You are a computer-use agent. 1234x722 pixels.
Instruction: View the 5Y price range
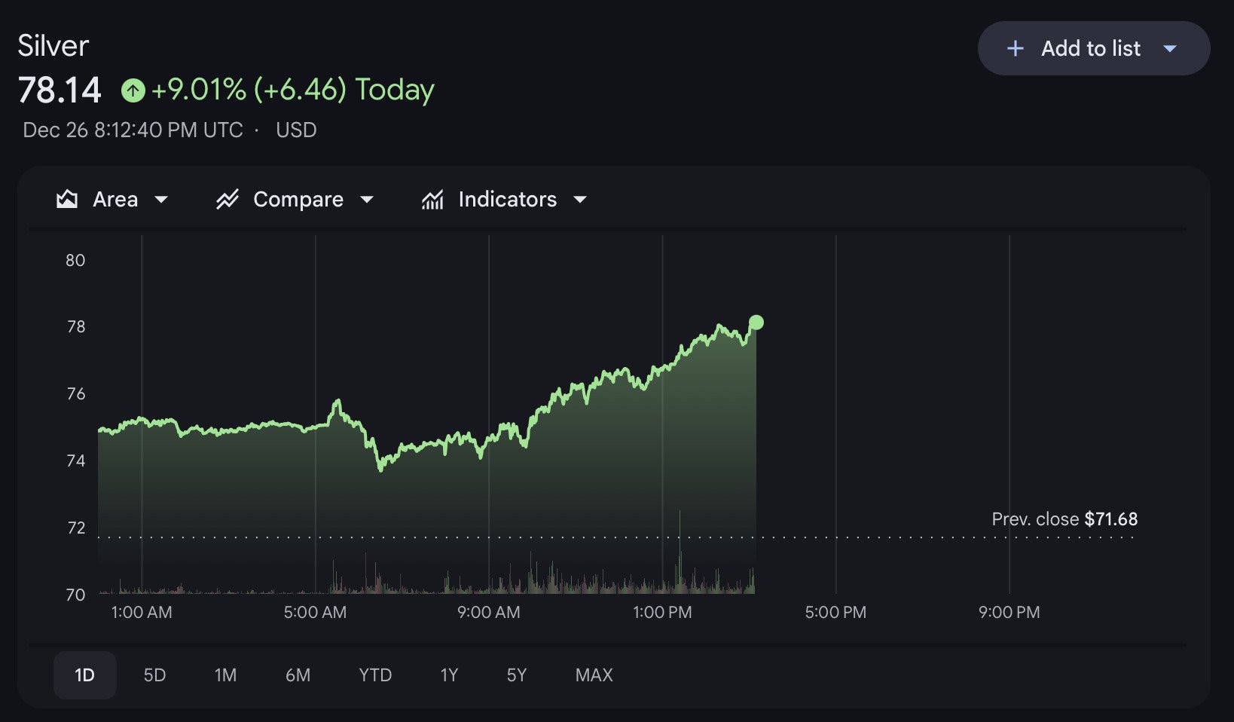tap(517, 675)
